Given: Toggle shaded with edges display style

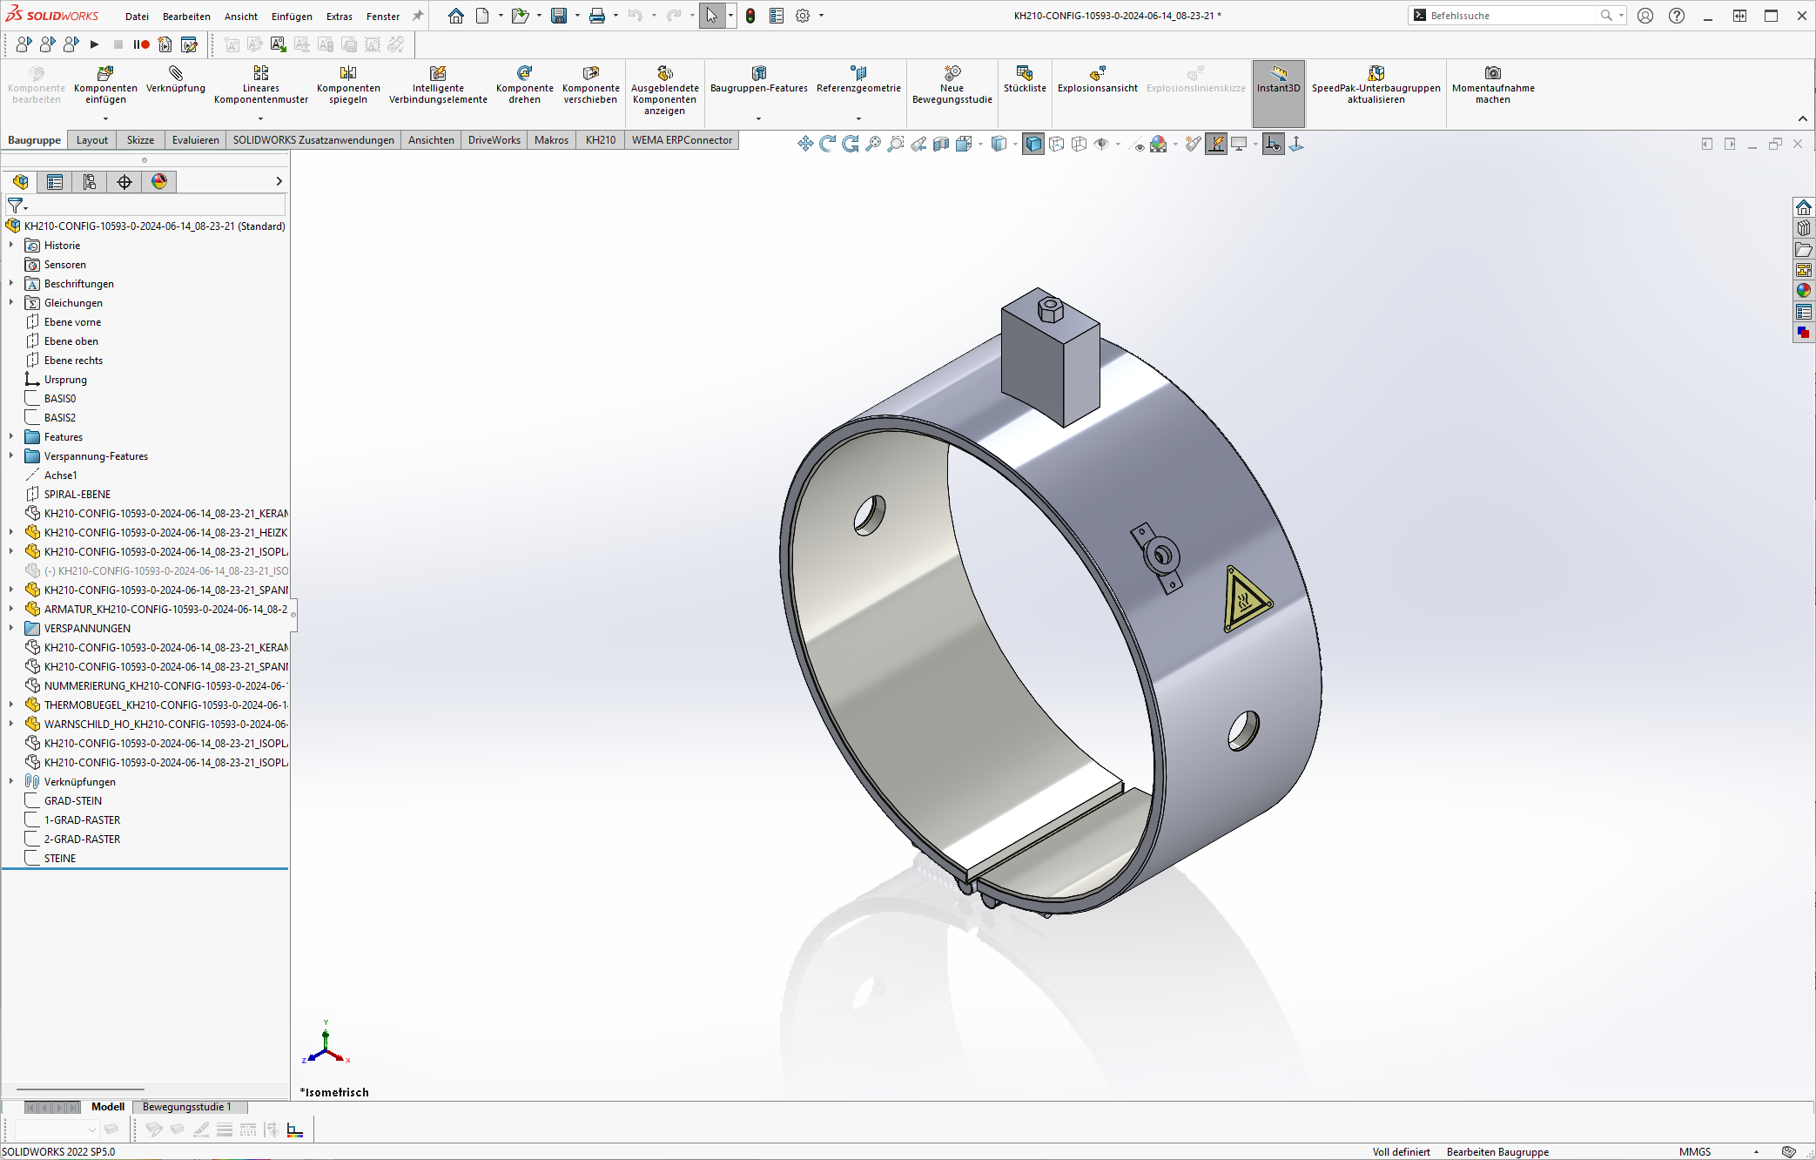Looking at the screenshot, I should [x=1033, y=145].
